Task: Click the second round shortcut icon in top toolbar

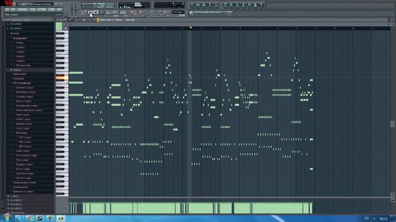Action: (198, 5)
